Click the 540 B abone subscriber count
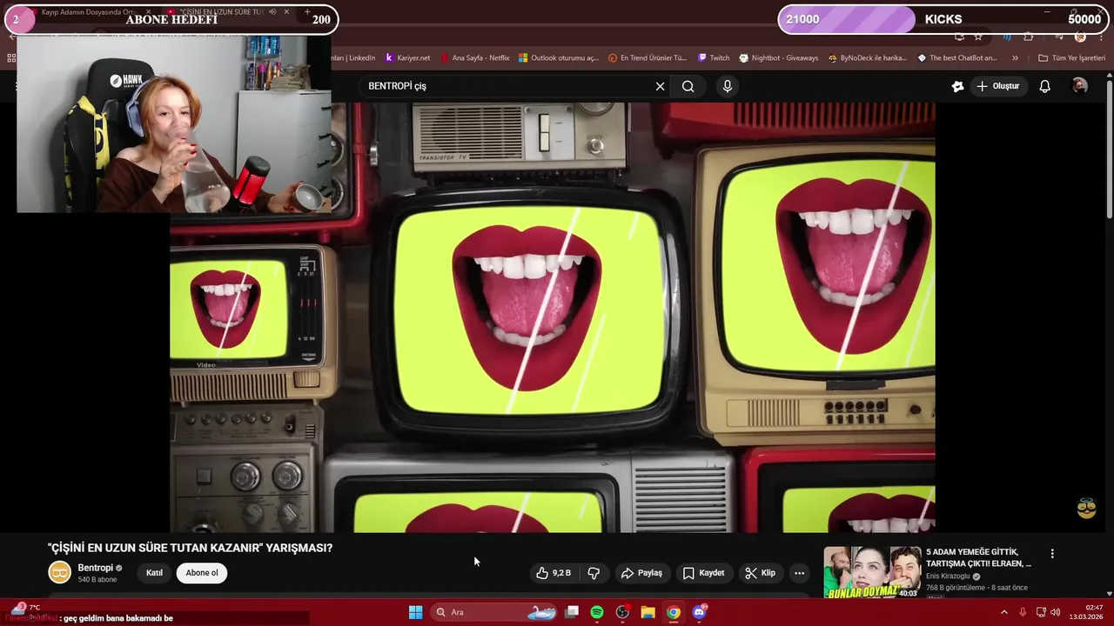Screen dimensions: 1114x626 (x=97, y=580)
